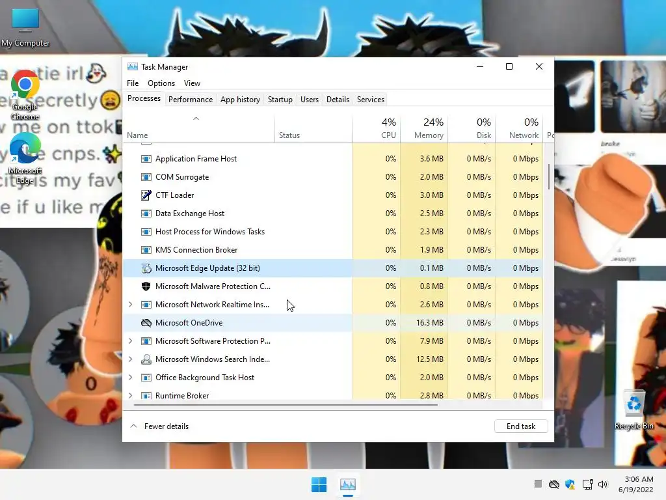This screenshot has width=666, height=500.
Task: Expand the Runtime Broker process group
Action: coord(130,395)
